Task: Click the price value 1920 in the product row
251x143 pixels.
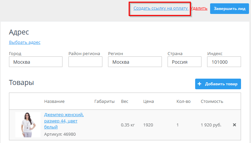Action: click(148, 125)
